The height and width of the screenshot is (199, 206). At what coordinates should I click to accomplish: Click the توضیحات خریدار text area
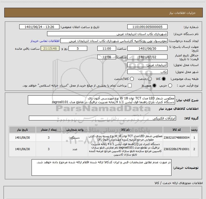pos(101,167)
